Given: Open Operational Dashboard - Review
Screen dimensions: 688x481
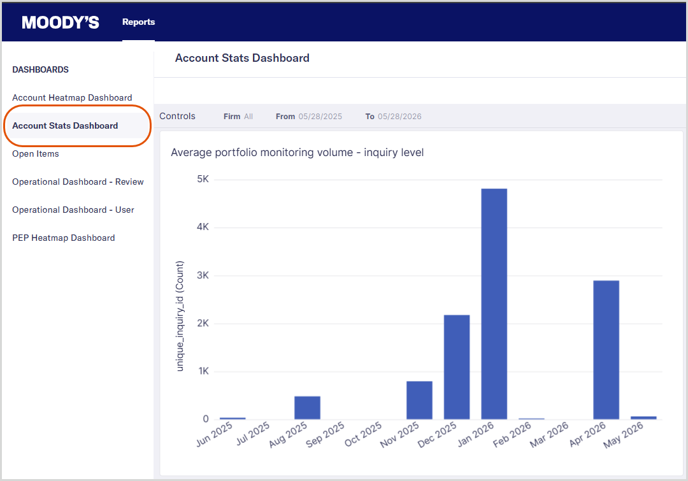Looking at the screenshot, I should pos(78,182).
